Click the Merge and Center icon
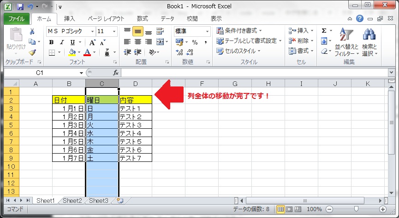Viewport: 399px width, 218px height. 160,41
